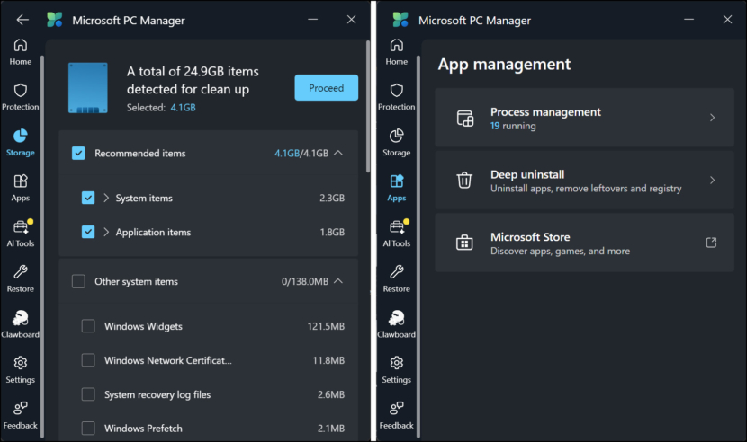Select Apps in right window sidebar
Screen dimensions: 747x442
coord(396,188)
